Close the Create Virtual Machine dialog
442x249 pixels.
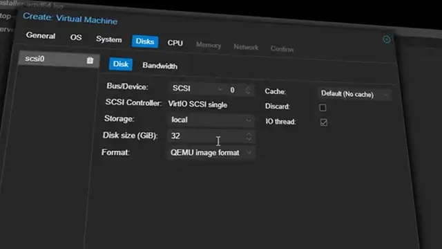click(387, 39)
